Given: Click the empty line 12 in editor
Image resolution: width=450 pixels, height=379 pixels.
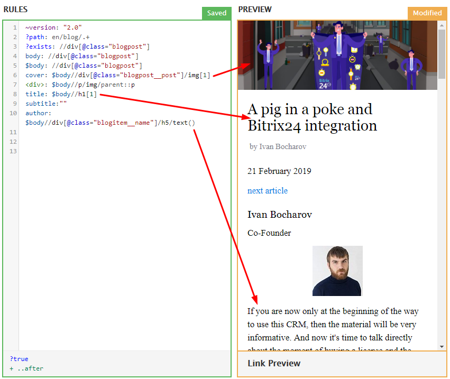Looking at the screenshot, I should tap(125, 142).
